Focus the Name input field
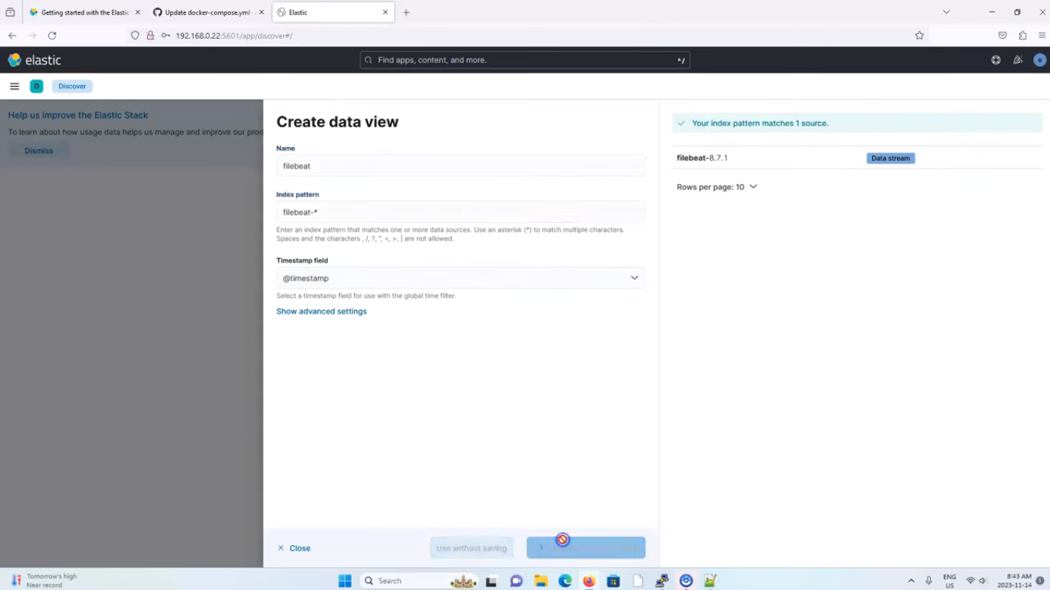 pos(461,166)
